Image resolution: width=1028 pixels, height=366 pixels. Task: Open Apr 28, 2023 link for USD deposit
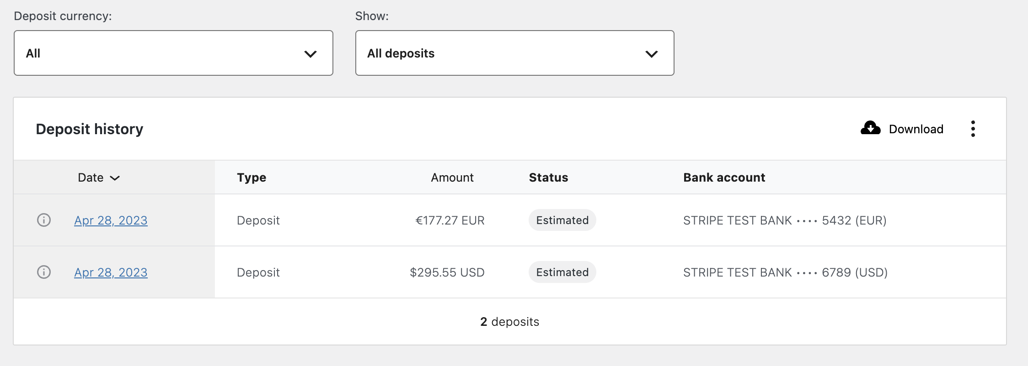(111, 272)
